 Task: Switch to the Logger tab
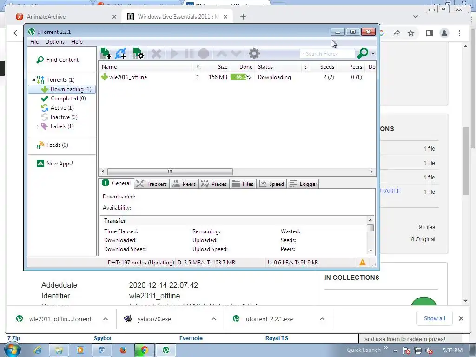[x=303, y=184]
